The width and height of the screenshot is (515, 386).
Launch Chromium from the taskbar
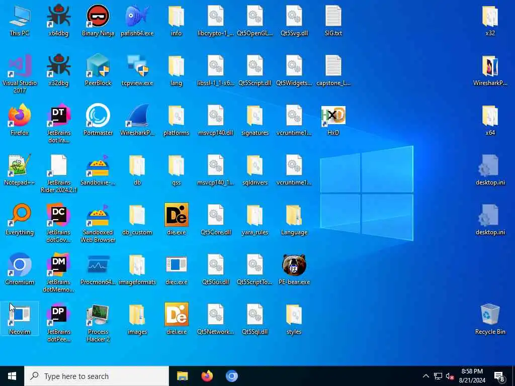231,376
